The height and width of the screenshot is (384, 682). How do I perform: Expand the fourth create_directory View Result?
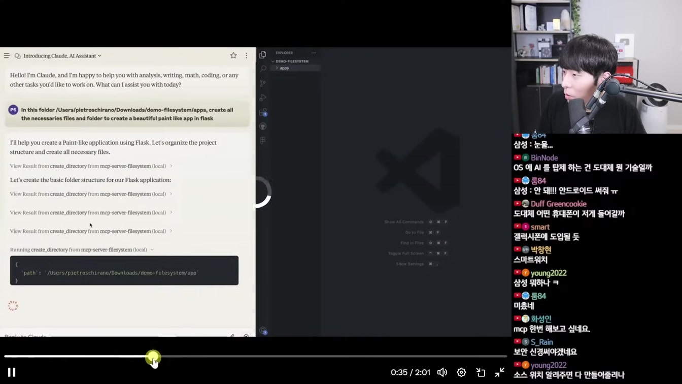click(x=91, y=231)
